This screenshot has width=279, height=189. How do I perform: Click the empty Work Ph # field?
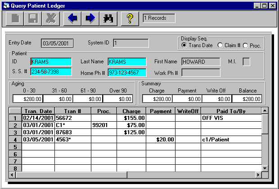[201, 72]
